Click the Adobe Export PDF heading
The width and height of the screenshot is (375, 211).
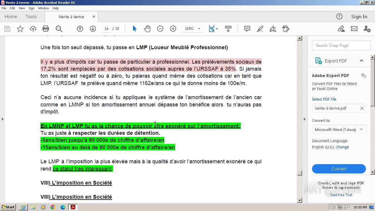pyautogui.click(x=330, y=76)
